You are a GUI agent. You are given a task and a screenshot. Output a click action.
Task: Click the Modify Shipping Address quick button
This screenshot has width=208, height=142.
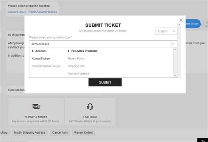[30, 132]
